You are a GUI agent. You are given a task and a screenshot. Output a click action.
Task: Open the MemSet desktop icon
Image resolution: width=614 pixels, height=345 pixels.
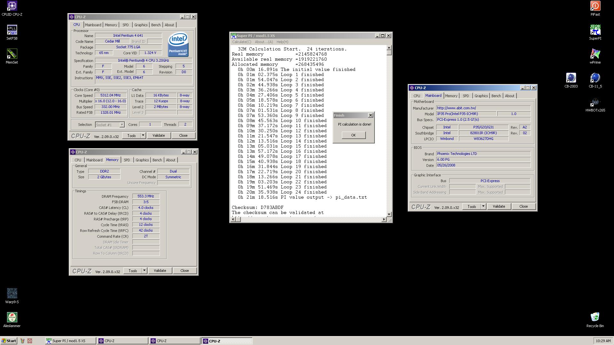(12, 57)
